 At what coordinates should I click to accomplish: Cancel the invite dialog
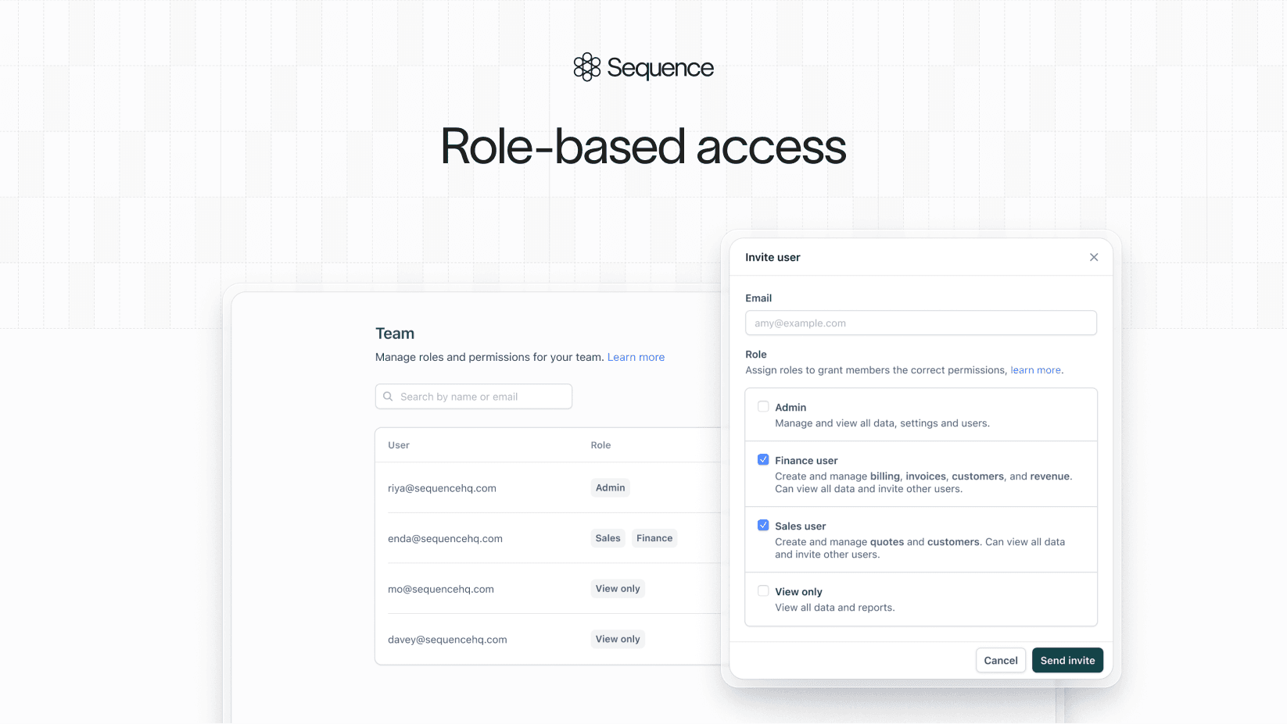(x=1000, y=661)
